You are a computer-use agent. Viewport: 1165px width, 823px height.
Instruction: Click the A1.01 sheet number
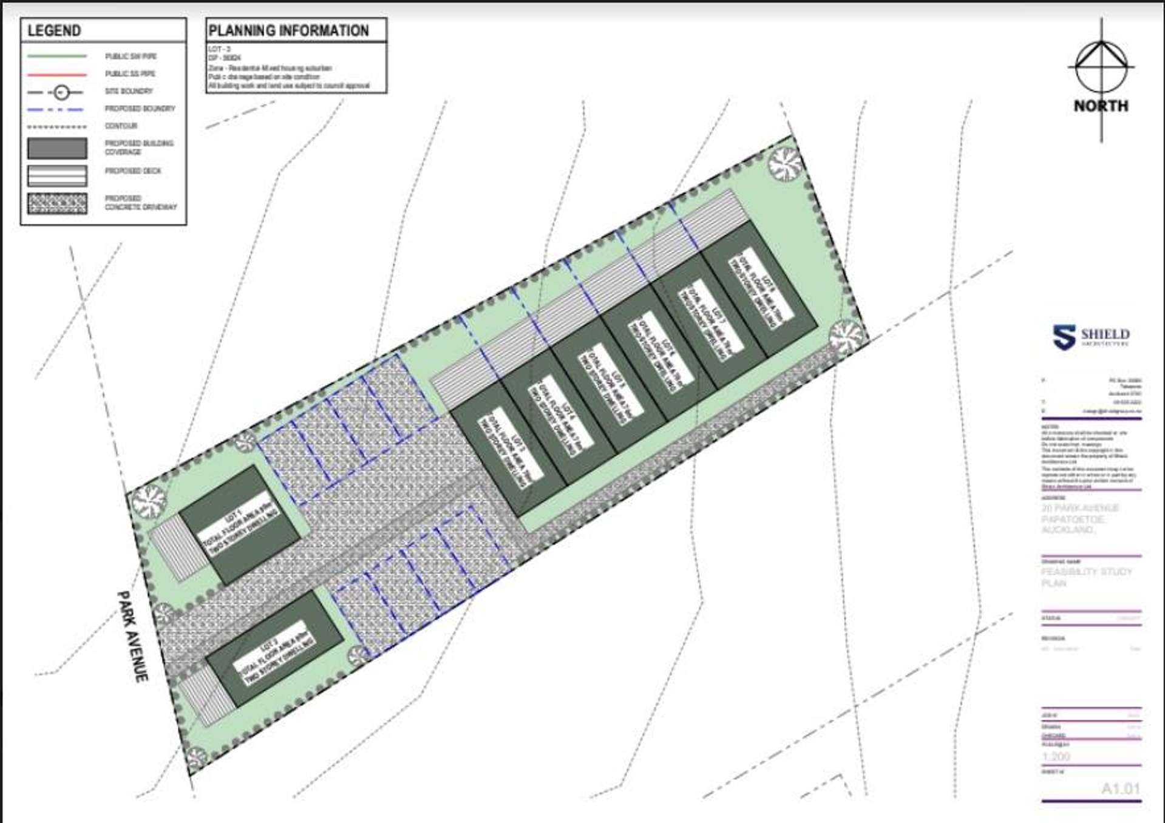tap(1121, 789)
